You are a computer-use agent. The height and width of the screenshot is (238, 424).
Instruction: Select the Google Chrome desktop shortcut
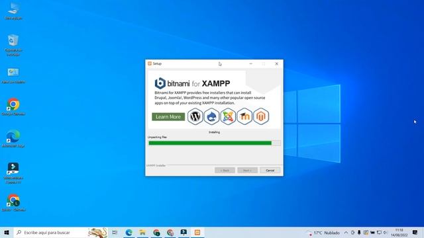click(13, 107)
